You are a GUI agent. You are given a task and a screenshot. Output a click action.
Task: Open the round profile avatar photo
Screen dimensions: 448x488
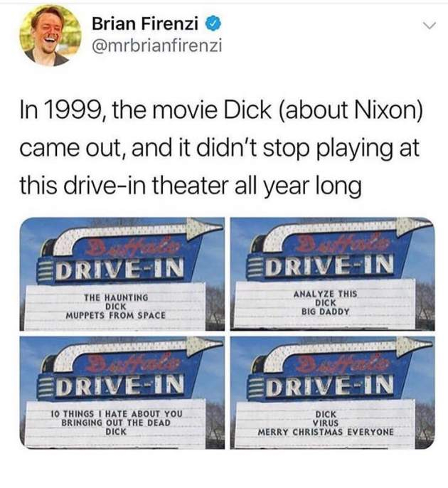[50, 35]
